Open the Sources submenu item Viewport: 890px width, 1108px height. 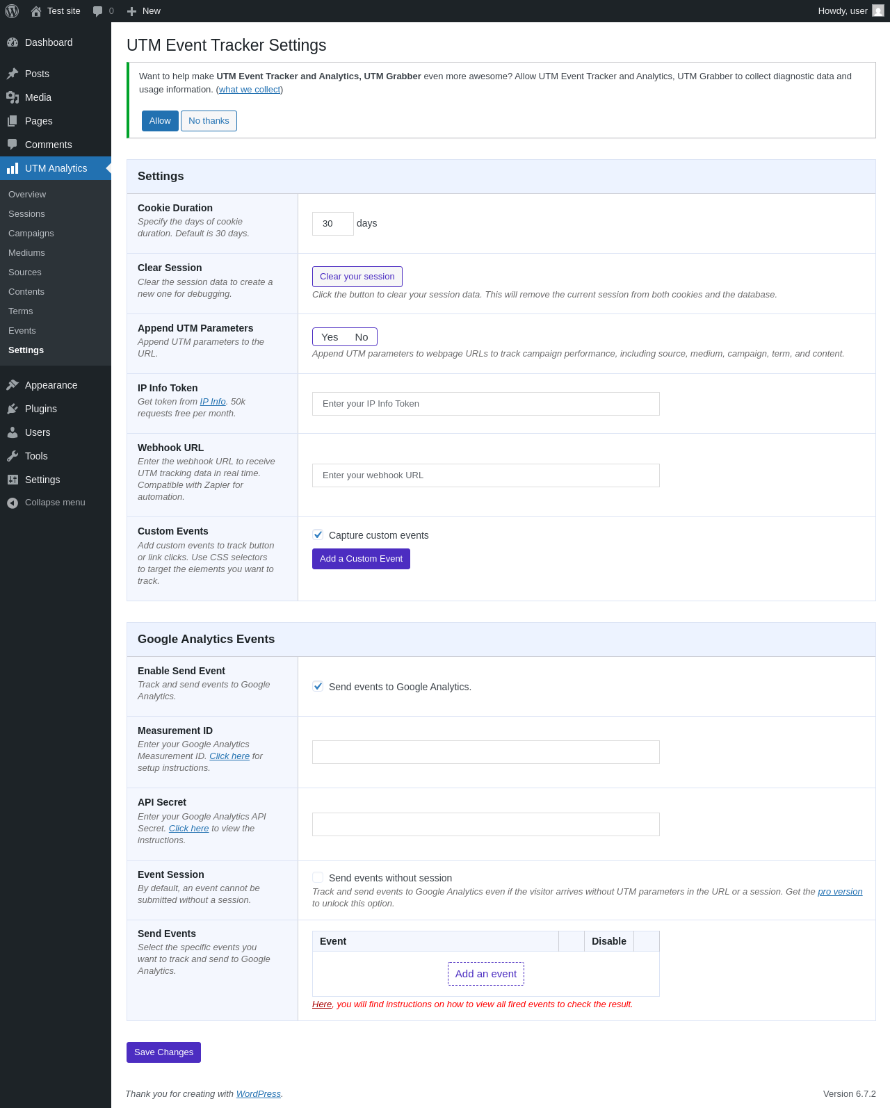25,272
